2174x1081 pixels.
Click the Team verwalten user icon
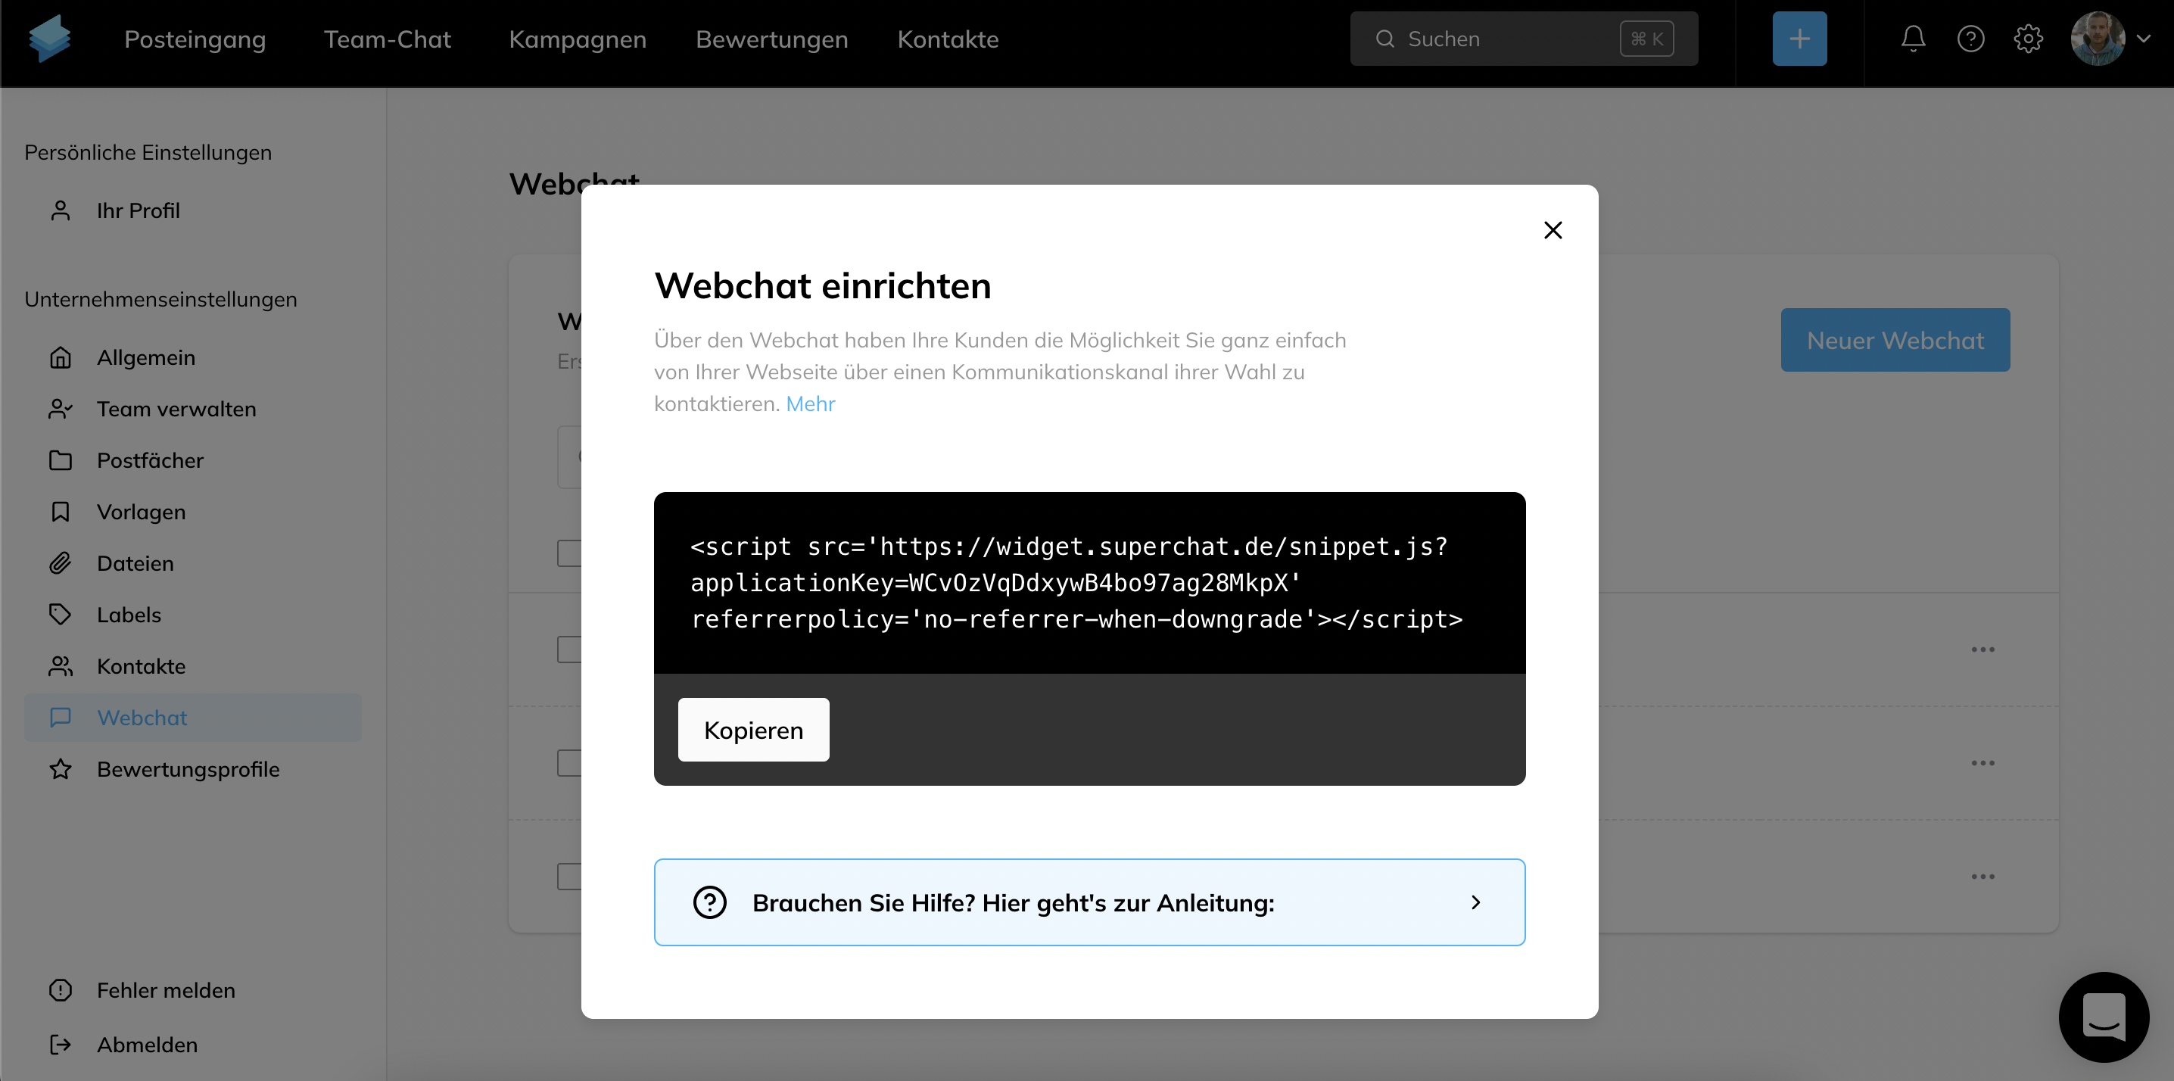pyautogui.click(x=60, y=410)
